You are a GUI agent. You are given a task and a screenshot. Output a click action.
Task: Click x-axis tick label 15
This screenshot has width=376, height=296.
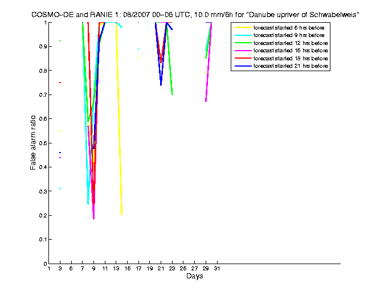pos(128,269)
